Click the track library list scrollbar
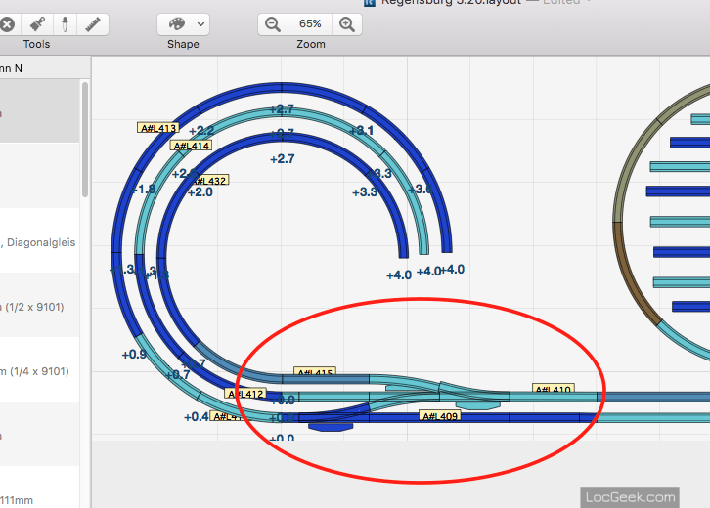This screenshot has height=508, width=710. (85, 140)
